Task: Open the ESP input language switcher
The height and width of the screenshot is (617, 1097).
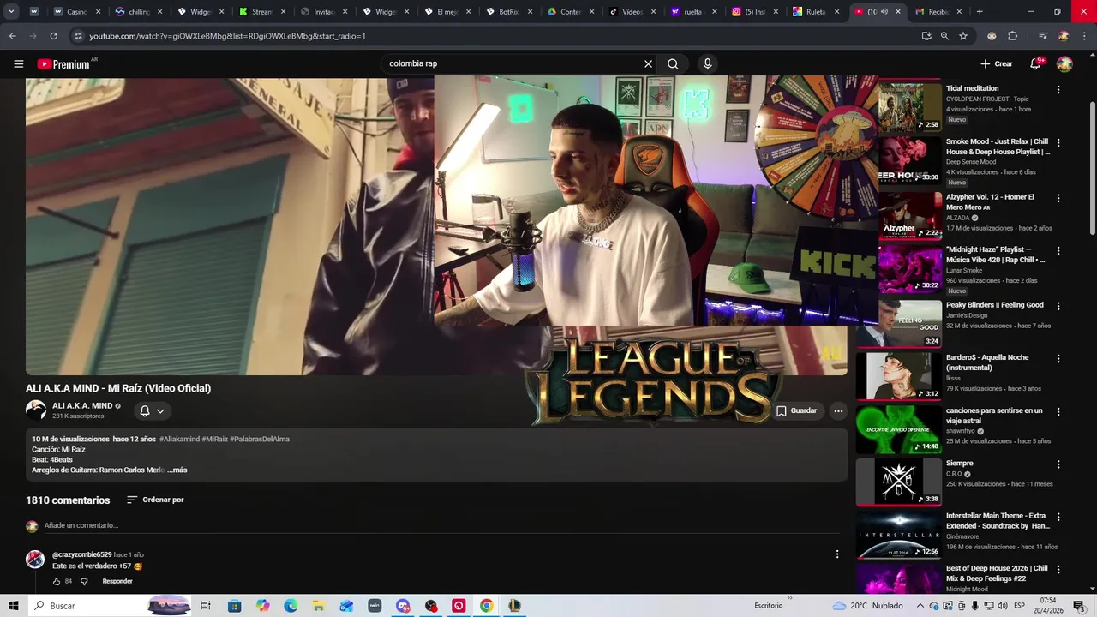Action: point(1019,606)
